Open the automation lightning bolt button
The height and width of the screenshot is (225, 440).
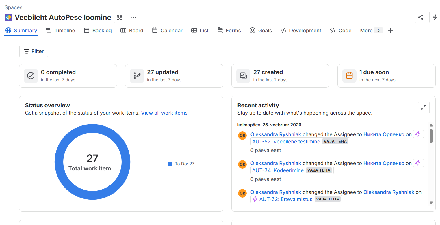(x=435, y=17)
